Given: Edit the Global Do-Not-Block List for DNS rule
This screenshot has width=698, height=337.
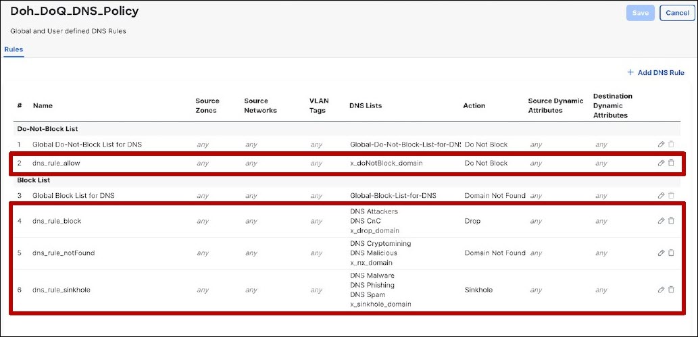Looking at the screenshot, I should (x=661, y=145).
